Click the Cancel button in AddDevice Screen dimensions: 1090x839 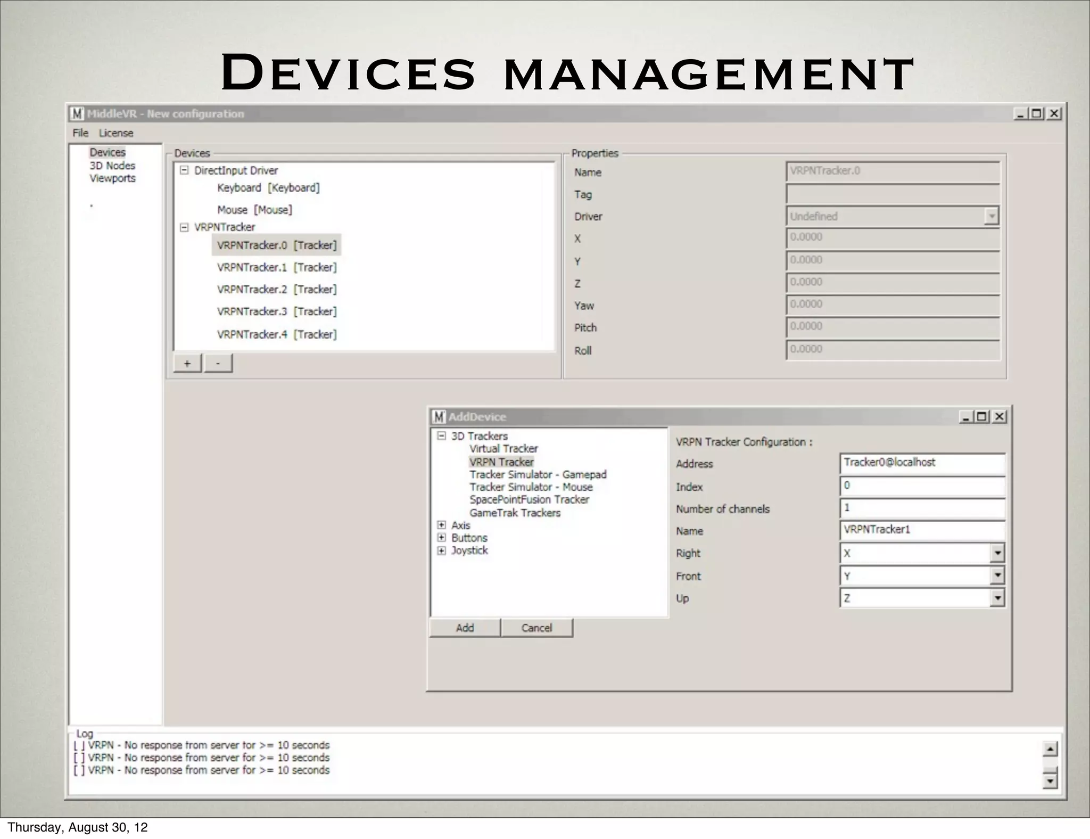[x=536, y=628]
